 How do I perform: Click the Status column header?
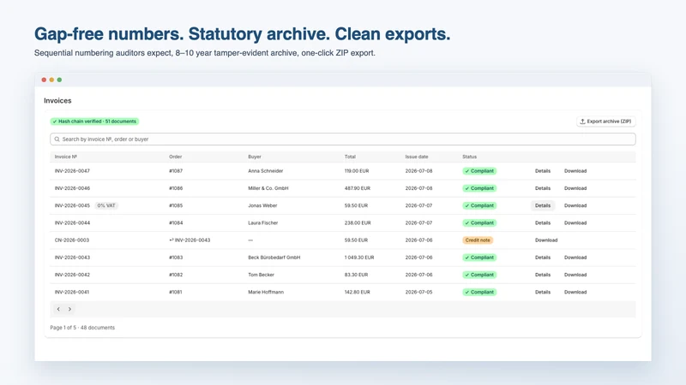tap(469, 157)
